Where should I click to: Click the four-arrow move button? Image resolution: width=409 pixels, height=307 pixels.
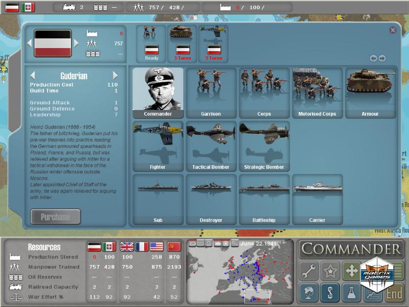(x=351, y=271)
